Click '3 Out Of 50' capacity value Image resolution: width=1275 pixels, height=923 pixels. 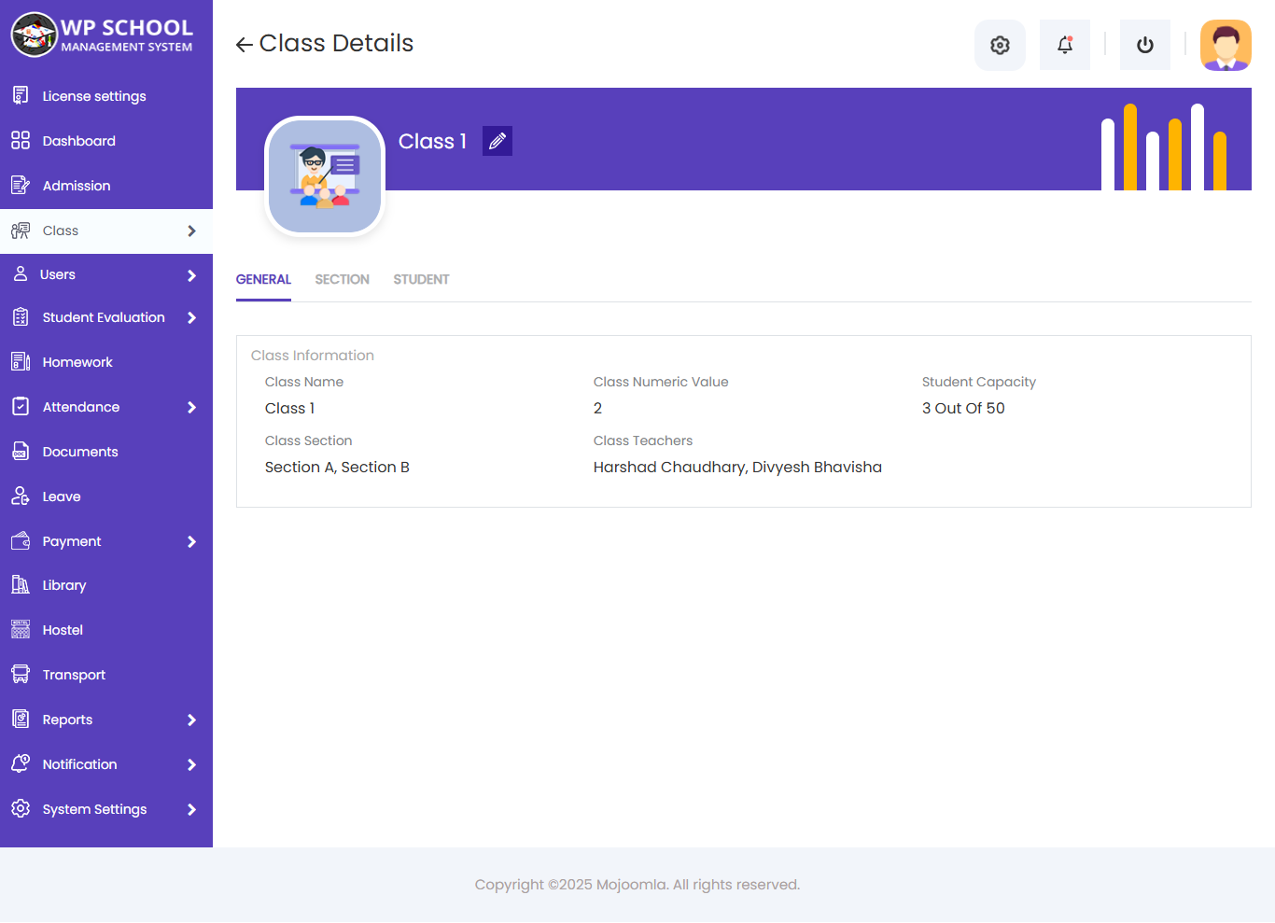(963, 408)
